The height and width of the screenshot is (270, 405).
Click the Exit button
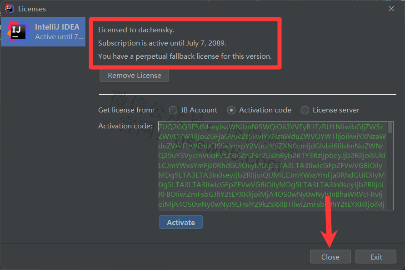point(376,257)
